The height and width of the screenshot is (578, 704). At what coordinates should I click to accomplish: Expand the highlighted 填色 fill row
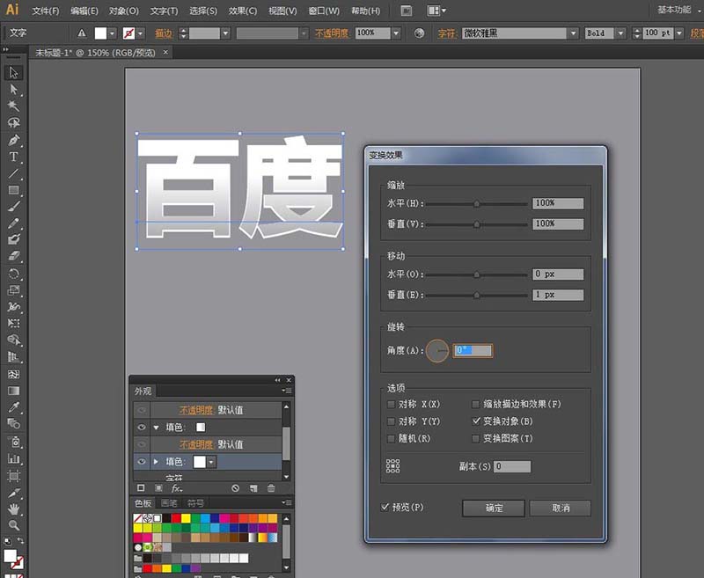156,461
